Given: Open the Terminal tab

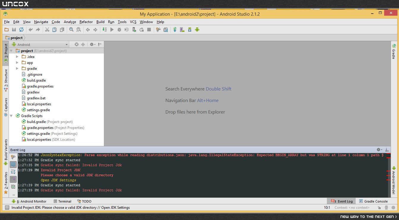Looking at the screenshot, I should tap(62, 201).
